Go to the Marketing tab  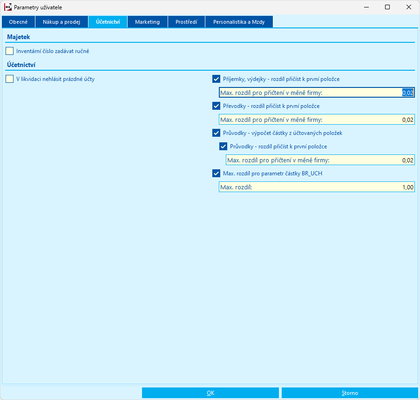point(147,22)
